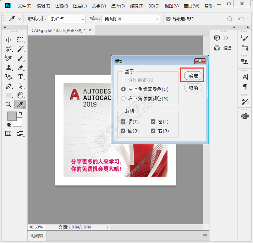Viewport: 253px width, 243px height.
Task: Open the eyedropper tool preset picker arrow
Action: point(20,19)
